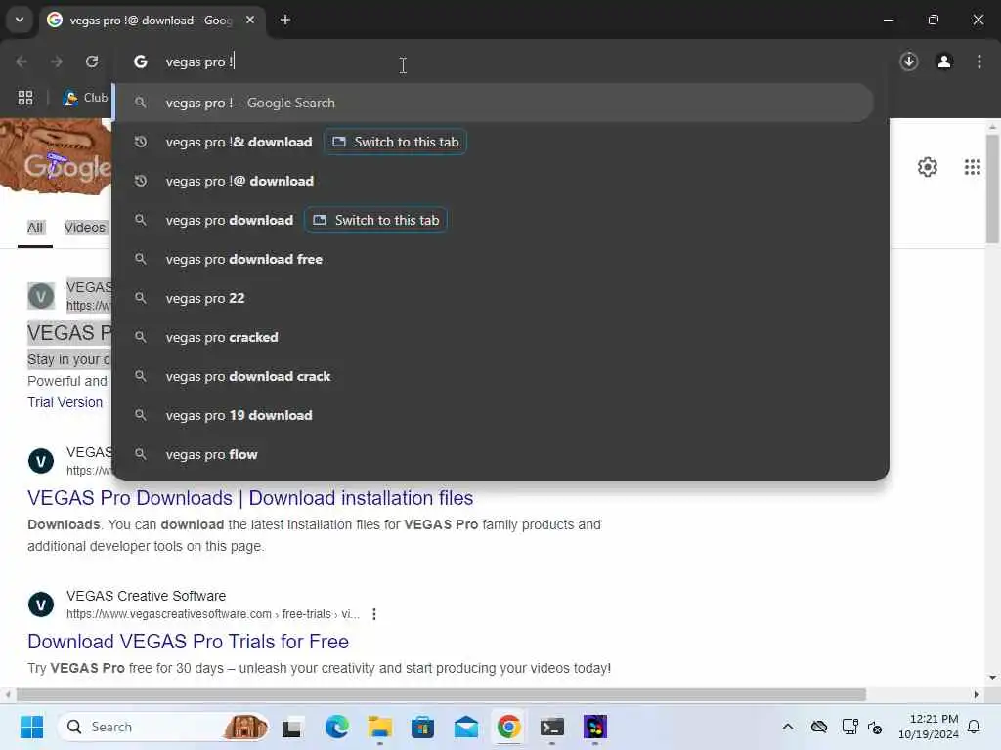
Task: Switch to Chrome in taskbar
Action: tap(508, 727)
